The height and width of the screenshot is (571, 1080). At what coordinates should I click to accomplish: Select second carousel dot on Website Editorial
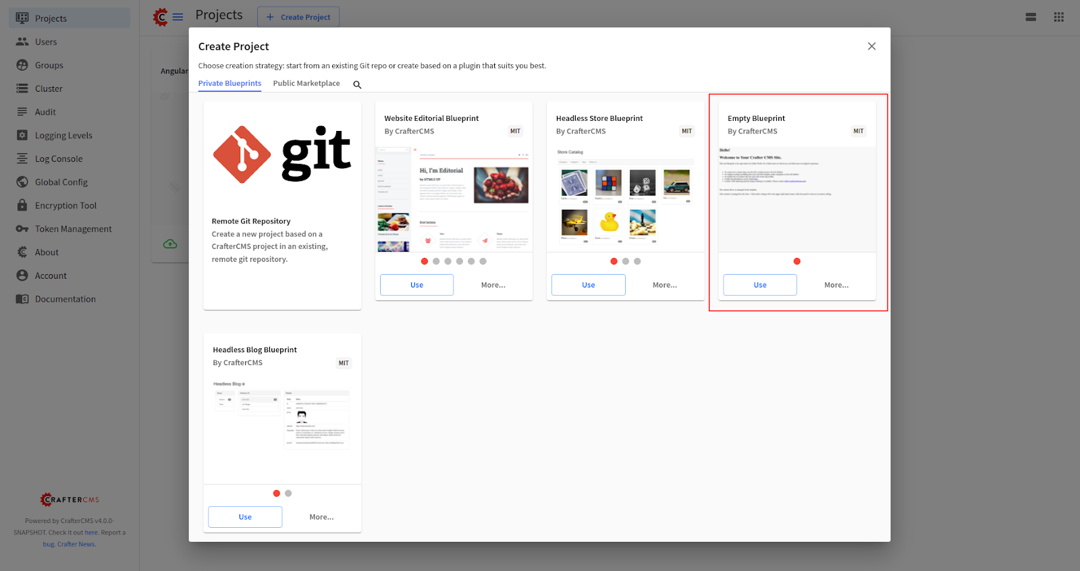tap(436, 261)
